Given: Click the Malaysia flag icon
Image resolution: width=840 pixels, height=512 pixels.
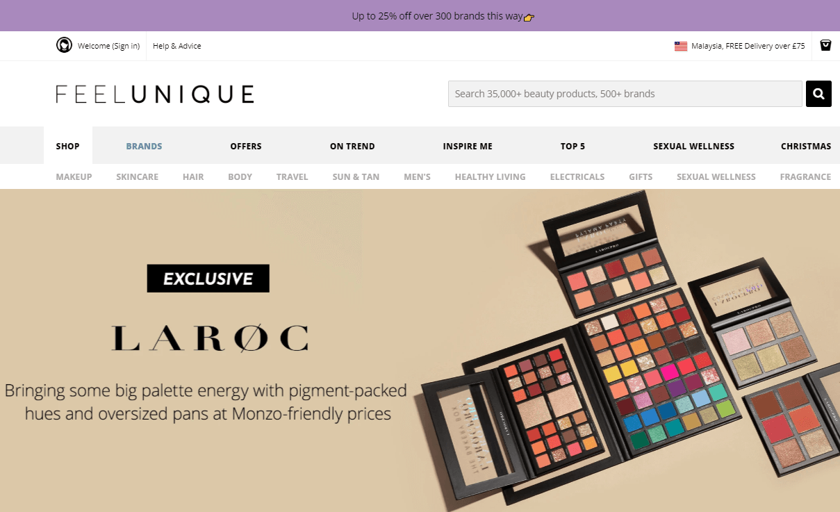Looking at the screenshot, I should pos(680,46).
